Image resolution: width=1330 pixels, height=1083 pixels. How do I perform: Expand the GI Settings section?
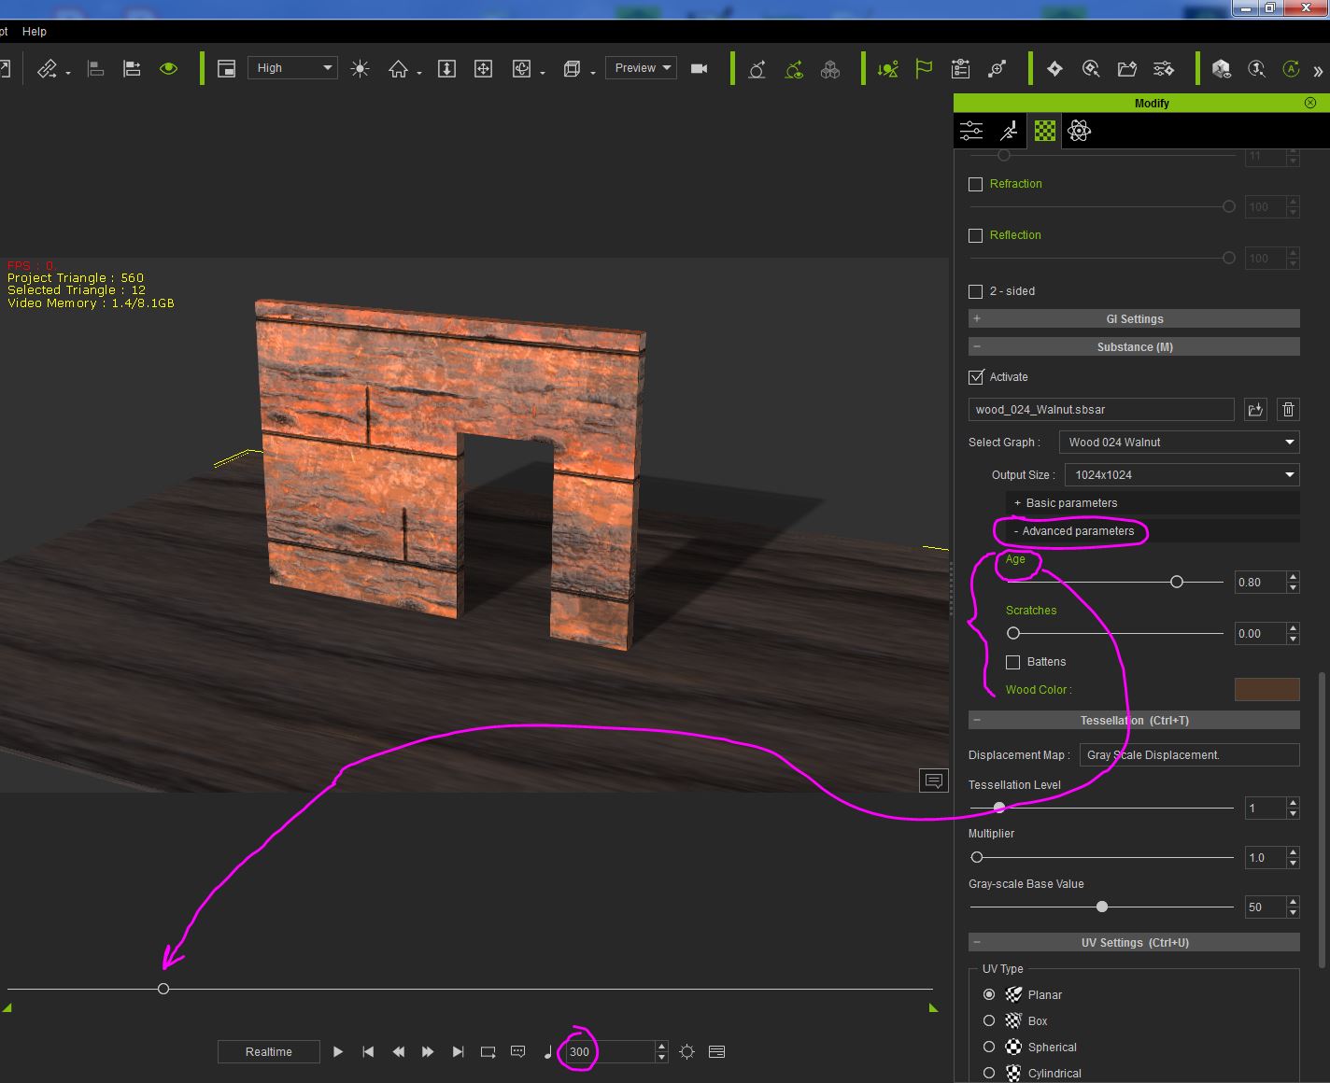[1134, 319]
